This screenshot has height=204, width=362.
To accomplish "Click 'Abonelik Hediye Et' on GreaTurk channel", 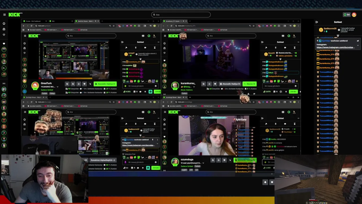I will coord(105,84).
